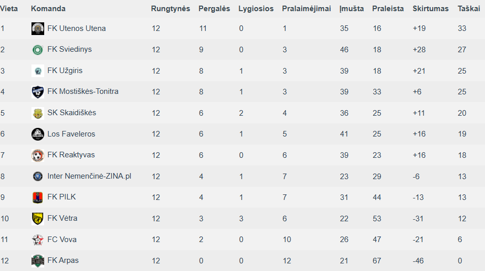Viewport: 485px width, 271px height.
Task: Open the FK Arpas green crest
Action: click(x=38, y=261)
